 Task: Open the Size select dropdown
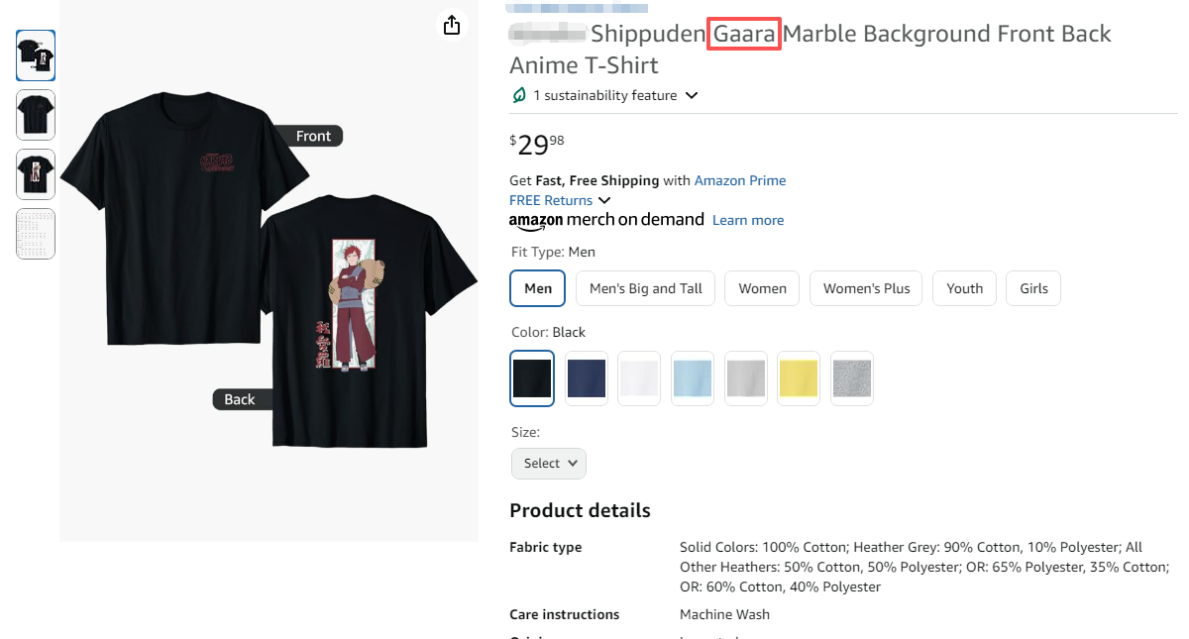(x=549, y=463)
